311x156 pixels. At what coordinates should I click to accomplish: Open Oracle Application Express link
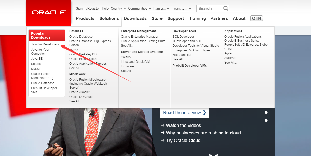tap(88, 64)
